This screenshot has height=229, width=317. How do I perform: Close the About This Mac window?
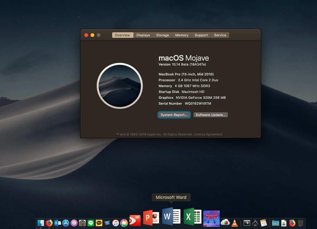[x=86, y=35]
